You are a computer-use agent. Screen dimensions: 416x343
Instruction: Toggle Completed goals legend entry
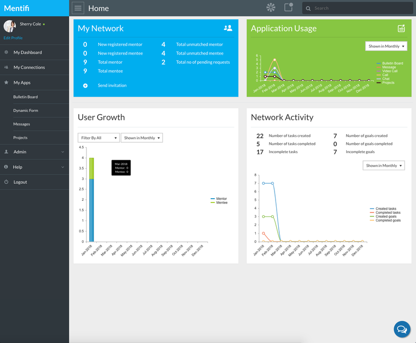click(x=385, y=220)
